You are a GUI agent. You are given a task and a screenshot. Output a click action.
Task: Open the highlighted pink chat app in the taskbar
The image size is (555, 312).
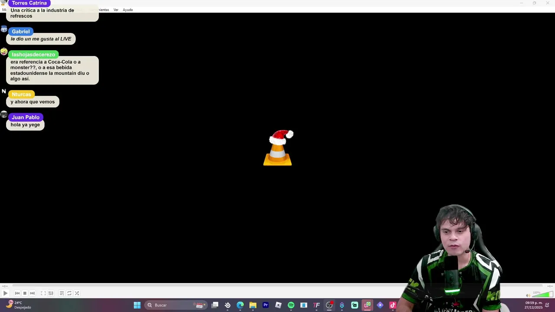tap(367, 305)
